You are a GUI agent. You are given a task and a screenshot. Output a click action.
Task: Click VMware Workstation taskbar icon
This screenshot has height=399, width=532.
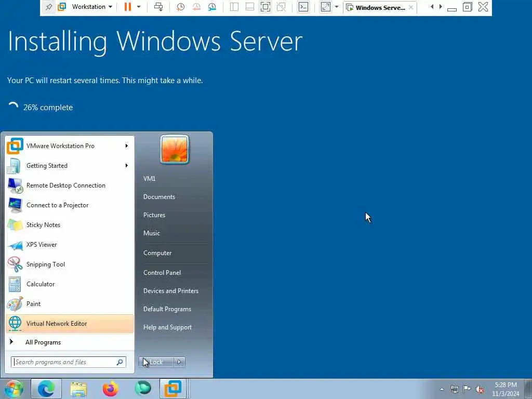click(172, 389)
